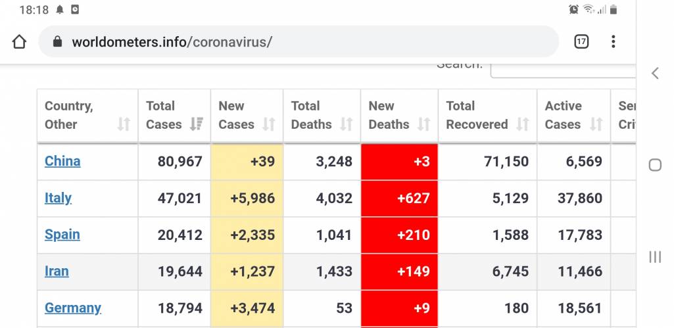The width and height of the screenshot is (674, 328).
Task: Follow the Germany country link
Action: pyautogui.click(x=72, y=308)
